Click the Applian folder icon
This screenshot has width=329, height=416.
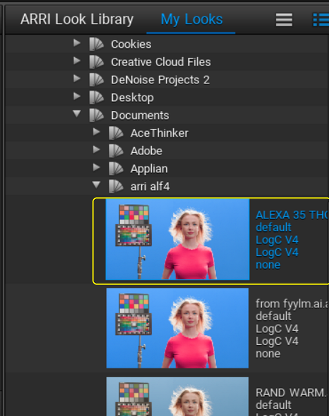[116, 168]
